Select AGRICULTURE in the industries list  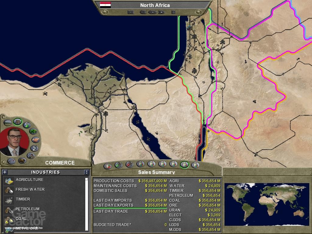[x=30, y=180]
